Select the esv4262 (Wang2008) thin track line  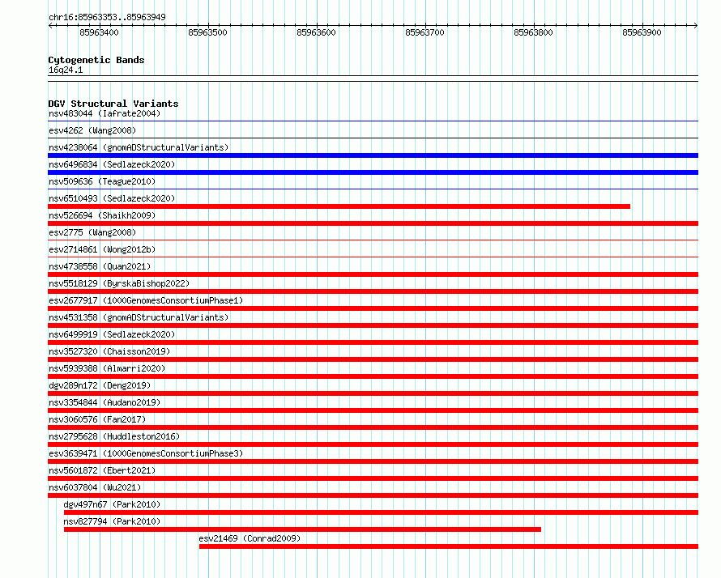373,138
